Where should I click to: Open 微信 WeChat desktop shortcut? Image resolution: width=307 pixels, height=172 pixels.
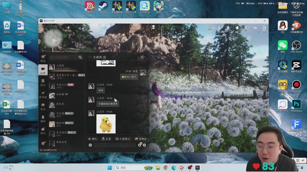282,47
